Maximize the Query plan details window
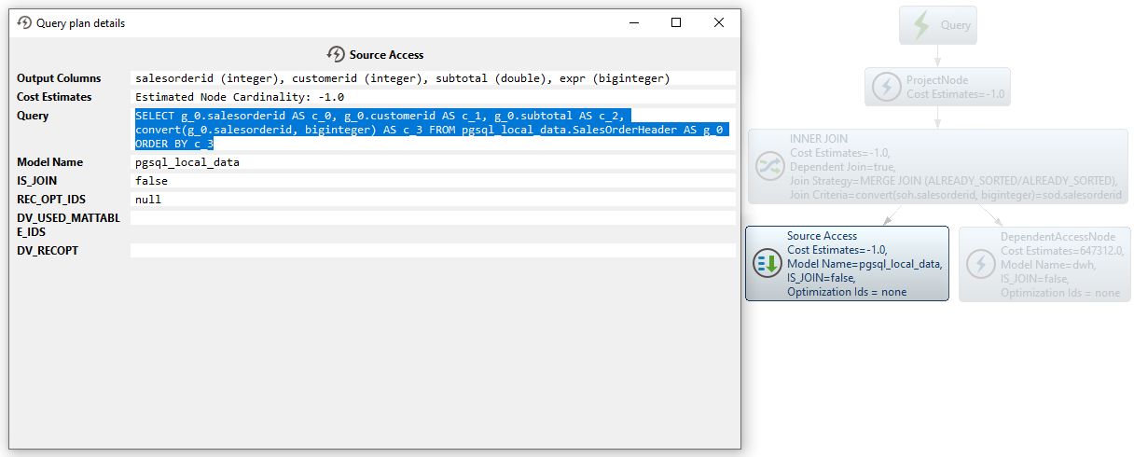This screenshot has height=457, width=1134. tap(676, 22)
